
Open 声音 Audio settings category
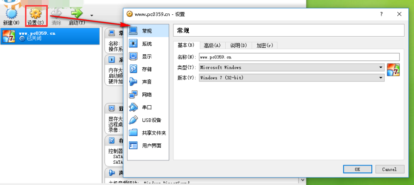click(x=148, y=82)
